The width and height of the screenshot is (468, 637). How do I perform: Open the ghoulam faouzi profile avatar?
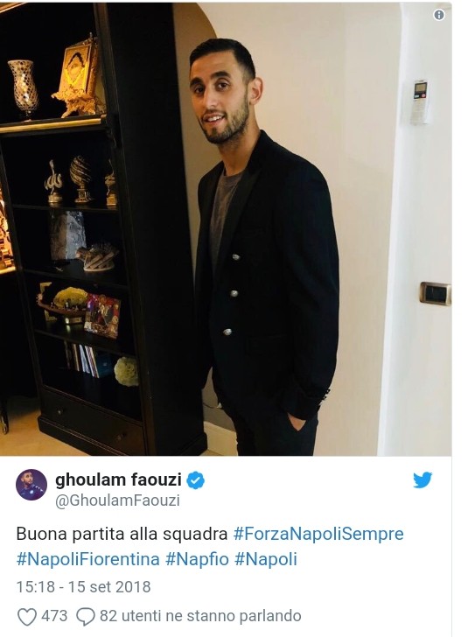(31, 485)
